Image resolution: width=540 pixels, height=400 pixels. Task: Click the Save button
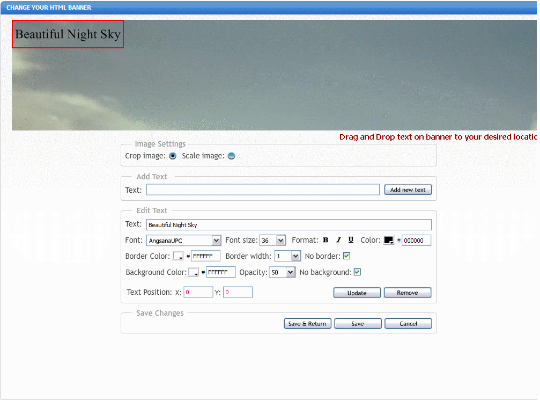(x=358, y=323)
